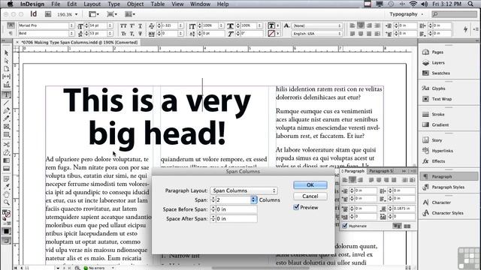Select the Rectangle Frame tool

[7, 127]
